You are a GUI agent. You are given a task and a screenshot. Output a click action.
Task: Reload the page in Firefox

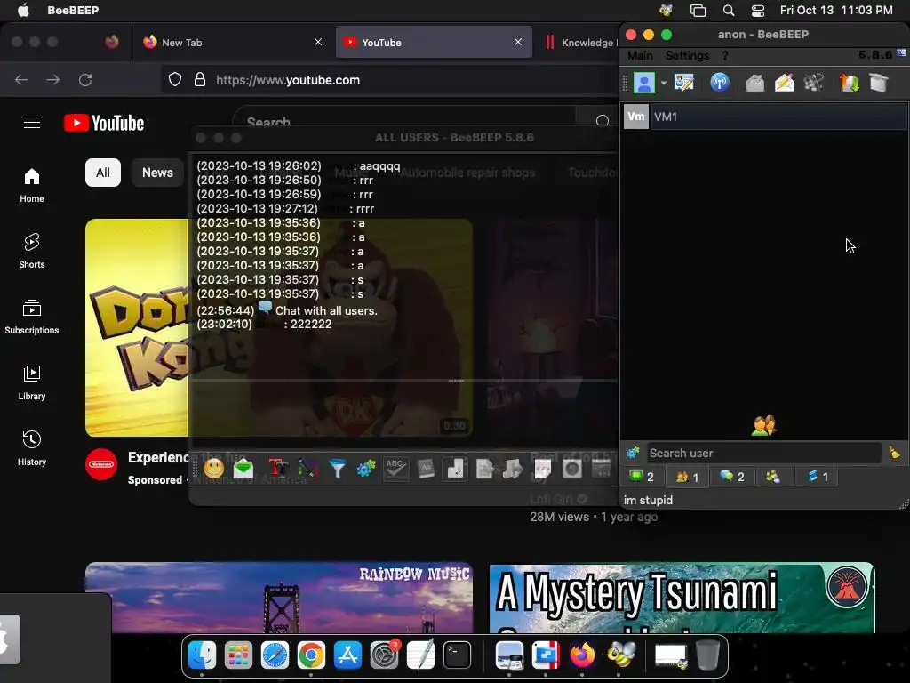(85, 79)
